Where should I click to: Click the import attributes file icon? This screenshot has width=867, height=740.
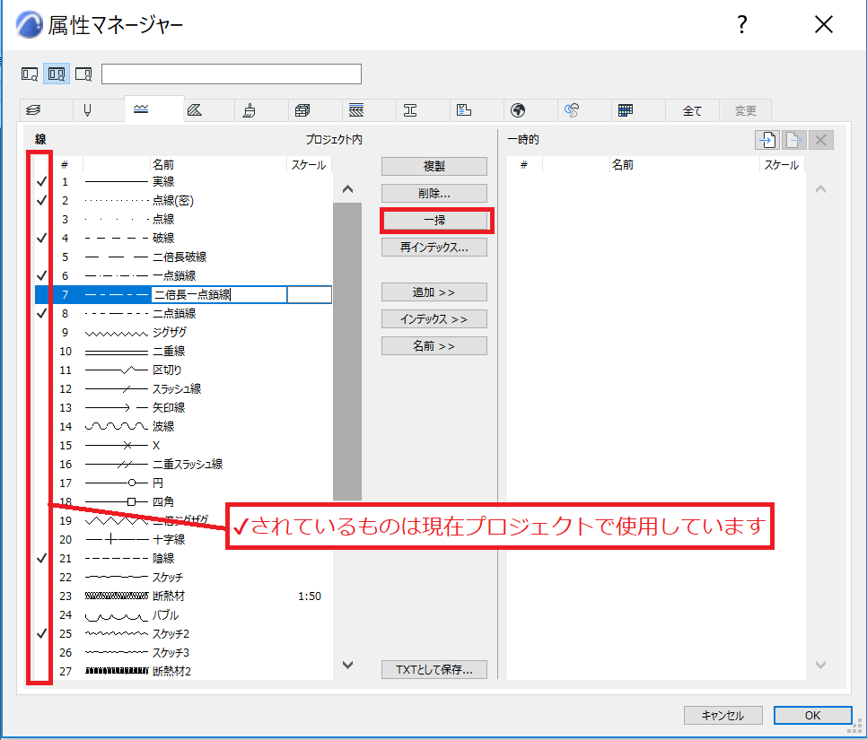[x=766, y=140]
